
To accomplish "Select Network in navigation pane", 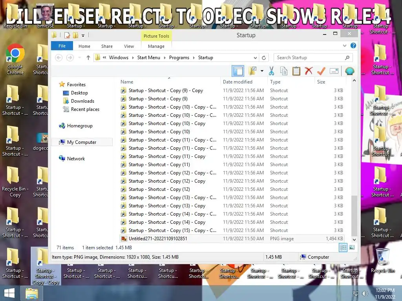I will tap(76, 158).
